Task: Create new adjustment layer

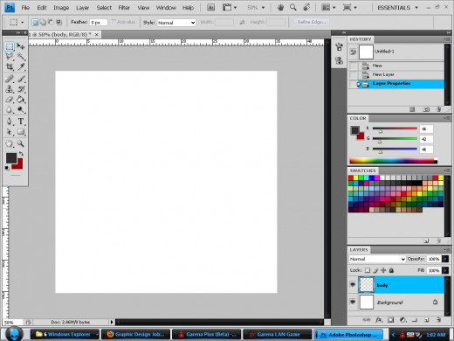Action: [403, 320]
